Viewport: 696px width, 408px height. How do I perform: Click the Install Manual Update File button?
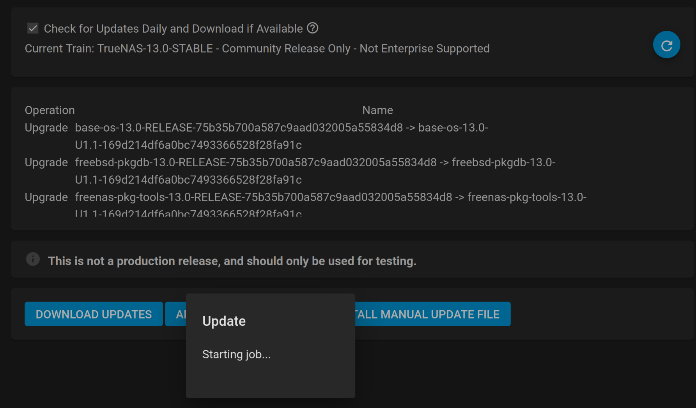(432, 314)
